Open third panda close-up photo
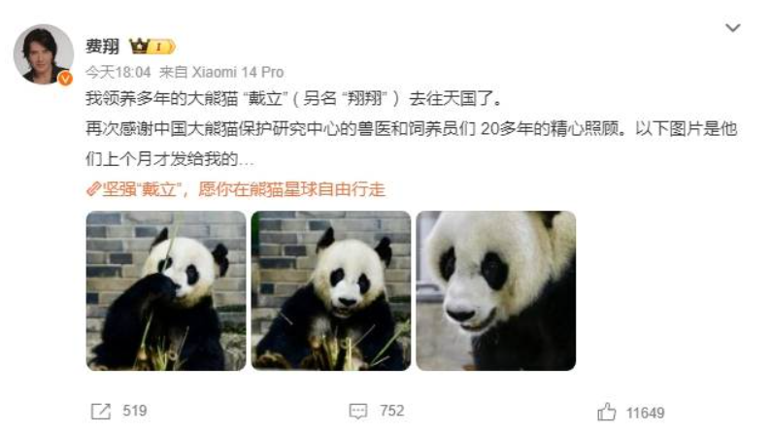The height and width of the screenshot is (433, 771). [x=495, y=290]
